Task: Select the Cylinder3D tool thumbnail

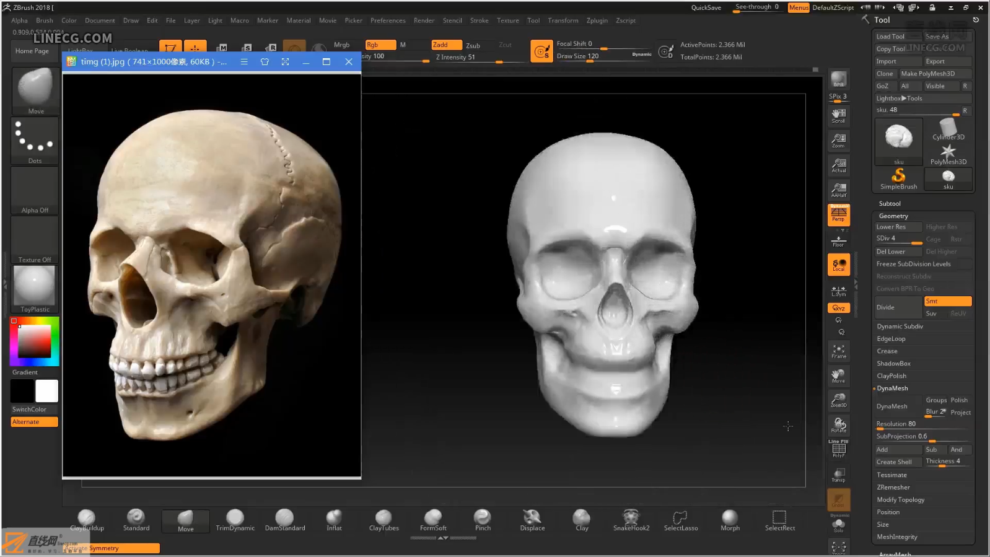Action: click(x=948, y=129)
